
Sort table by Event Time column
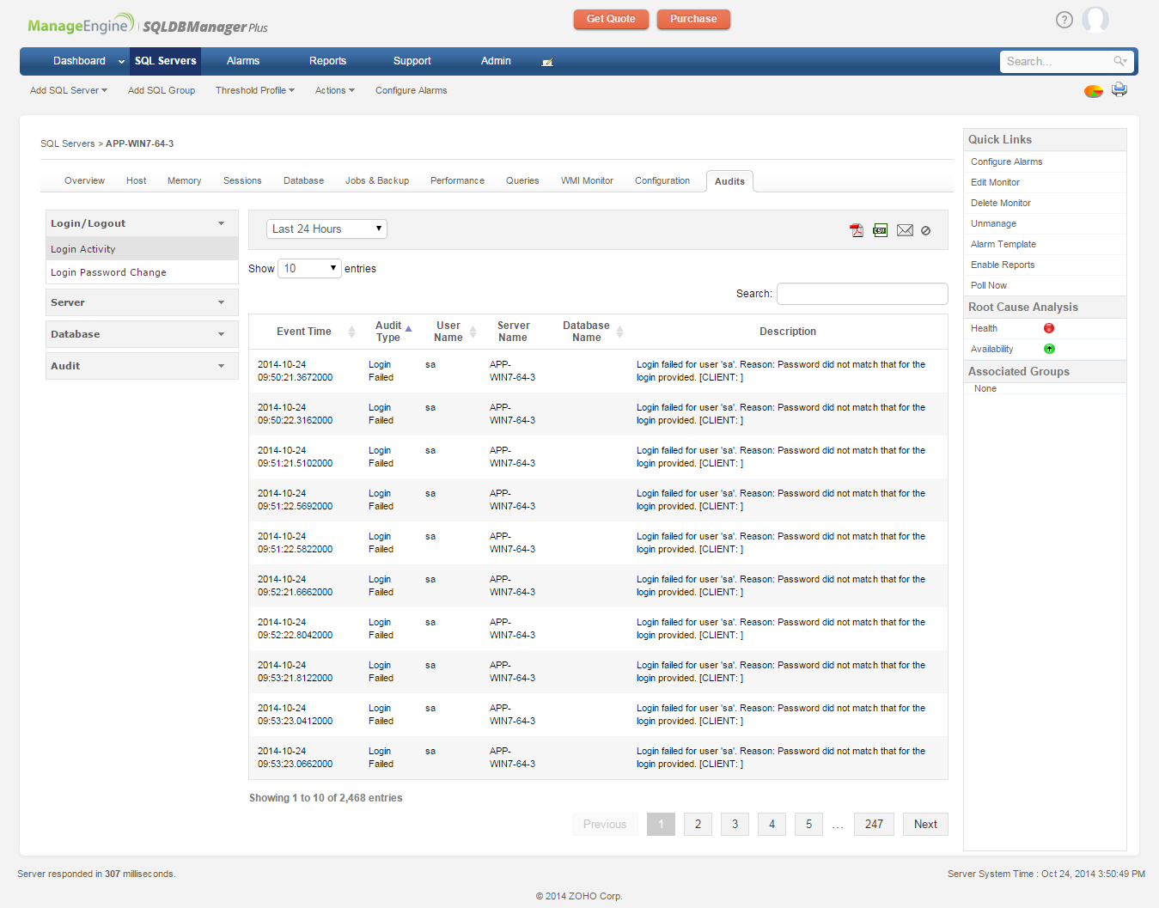coord(304,332)
